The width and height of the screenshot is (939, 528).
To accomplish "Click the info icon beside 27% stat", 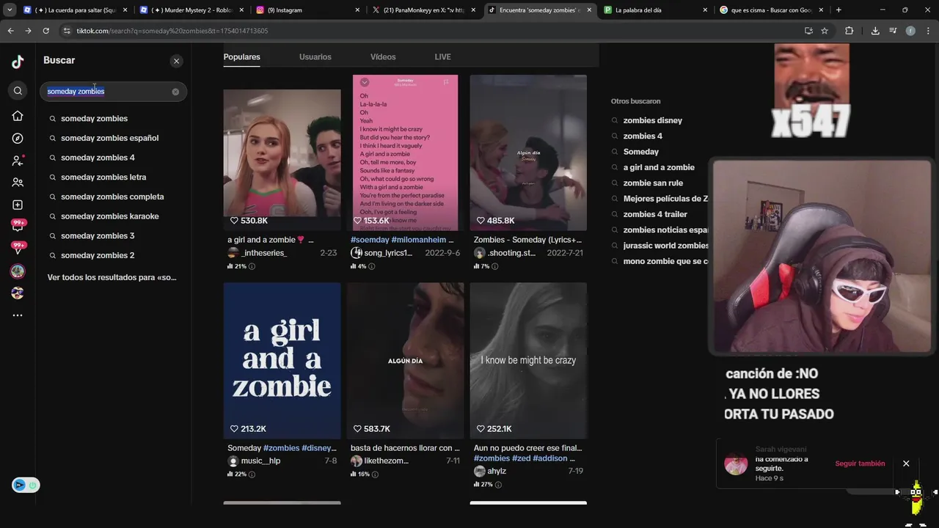I will [498, 485].
